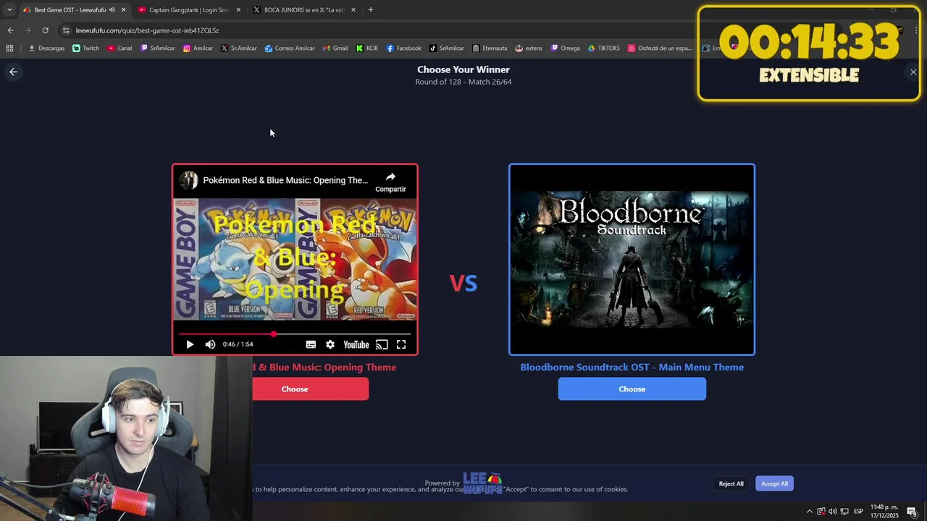Close the Best Game OST tab

pos(123,10)
